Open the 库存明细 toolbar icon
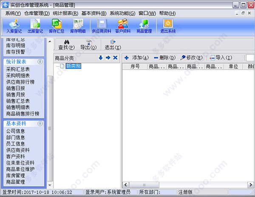Image resolution: width=255 pixels, height=197 pixels. point(78,26)
